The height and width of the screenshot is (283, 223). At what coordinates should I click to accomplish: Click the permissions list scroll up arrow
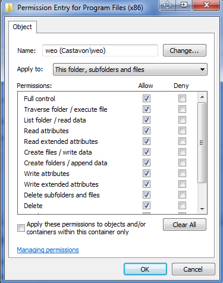[x=202, y=97]
